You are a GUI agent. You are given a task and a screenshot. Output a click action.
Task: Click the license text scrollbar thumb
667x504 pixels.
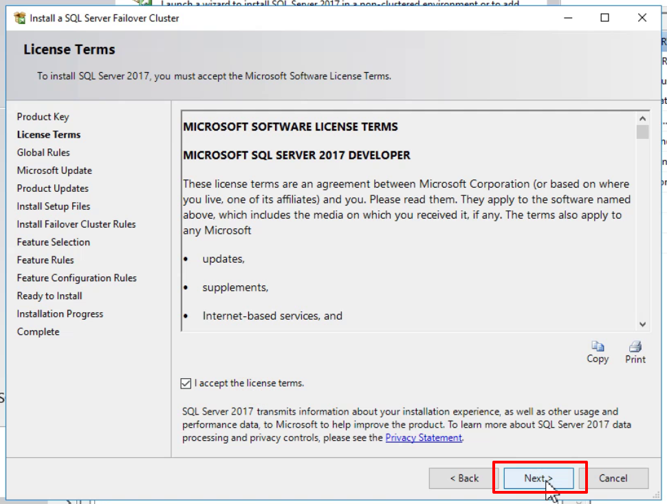click(642, 132)
